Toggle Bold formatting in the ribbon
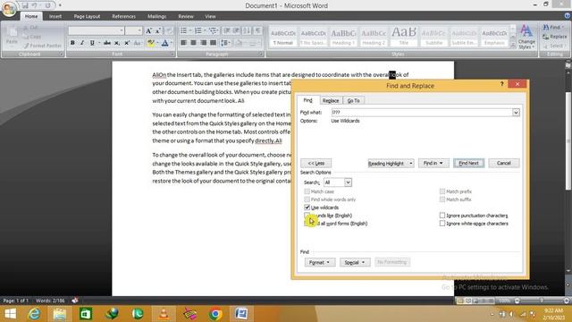The width and height of the screenshot is (572, 322). tap(72, 43)
